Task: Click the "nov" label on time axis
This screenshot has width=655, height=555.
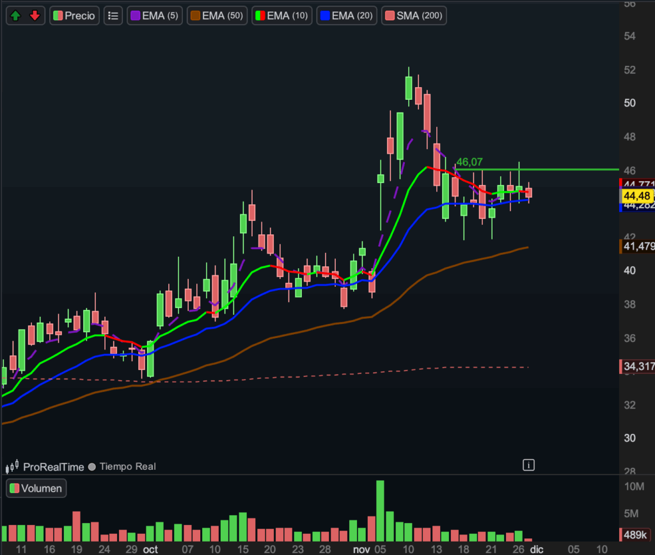Action: 361,549
